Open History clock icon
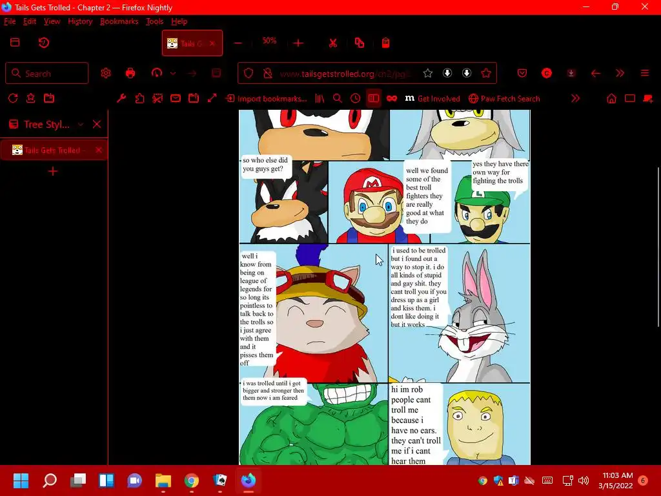661x496 pixels. pos(356,98)
